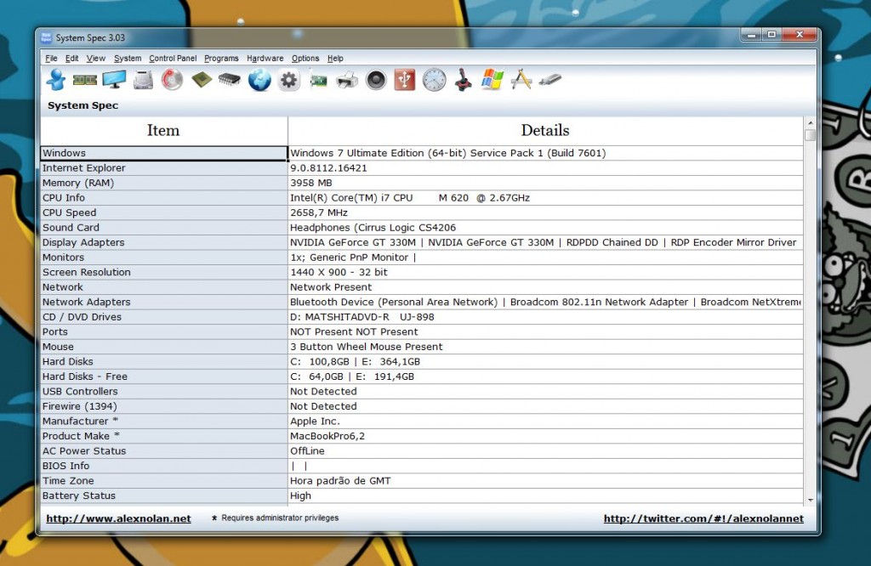Open the System menu

click(x=128, y=59)
